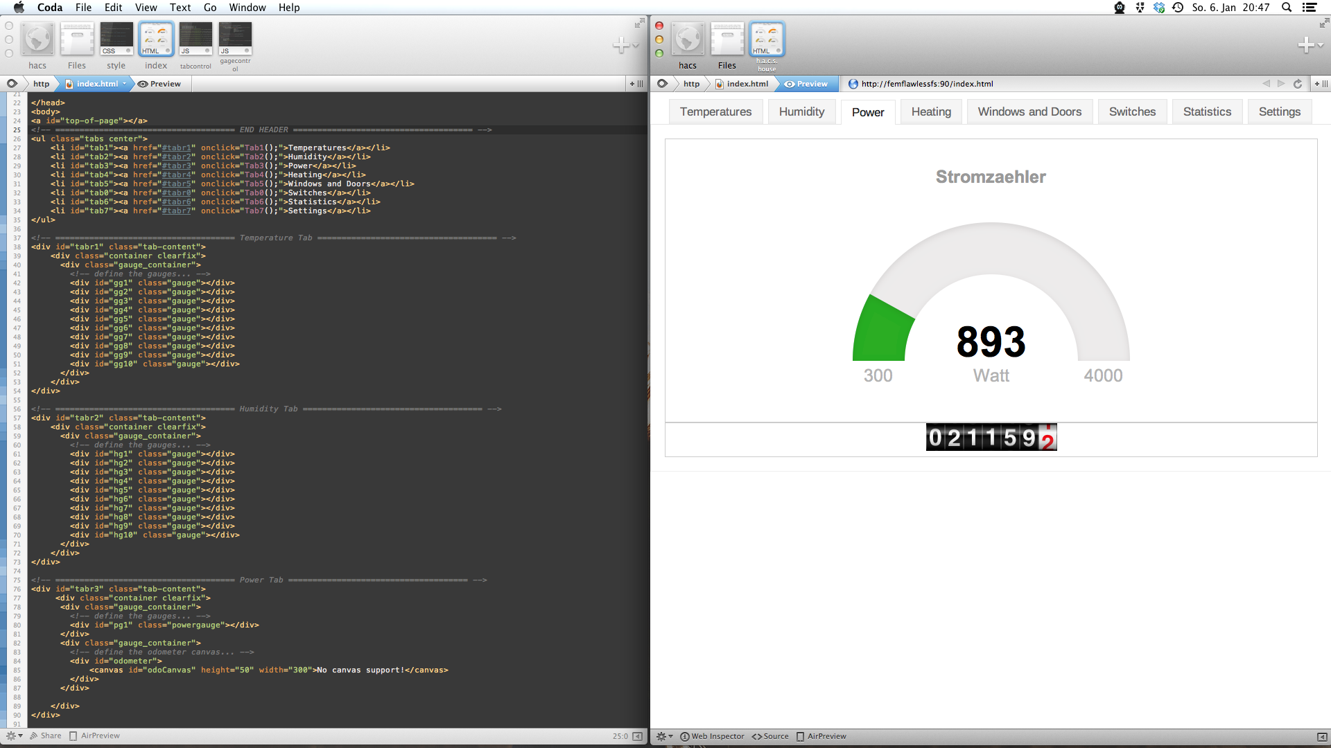The image size is (1331, 748).
Task: Toggle AirPreview in the right status bar
Action: pos(821,736)
